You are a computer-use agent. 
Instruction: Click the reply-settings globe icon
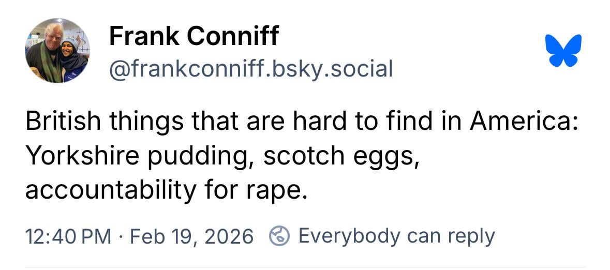[x=279, y=236]
